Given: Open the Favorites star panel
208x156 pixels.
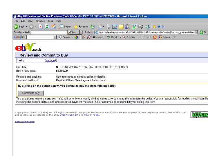Looking at the screenshot, I should coord(81,26).
